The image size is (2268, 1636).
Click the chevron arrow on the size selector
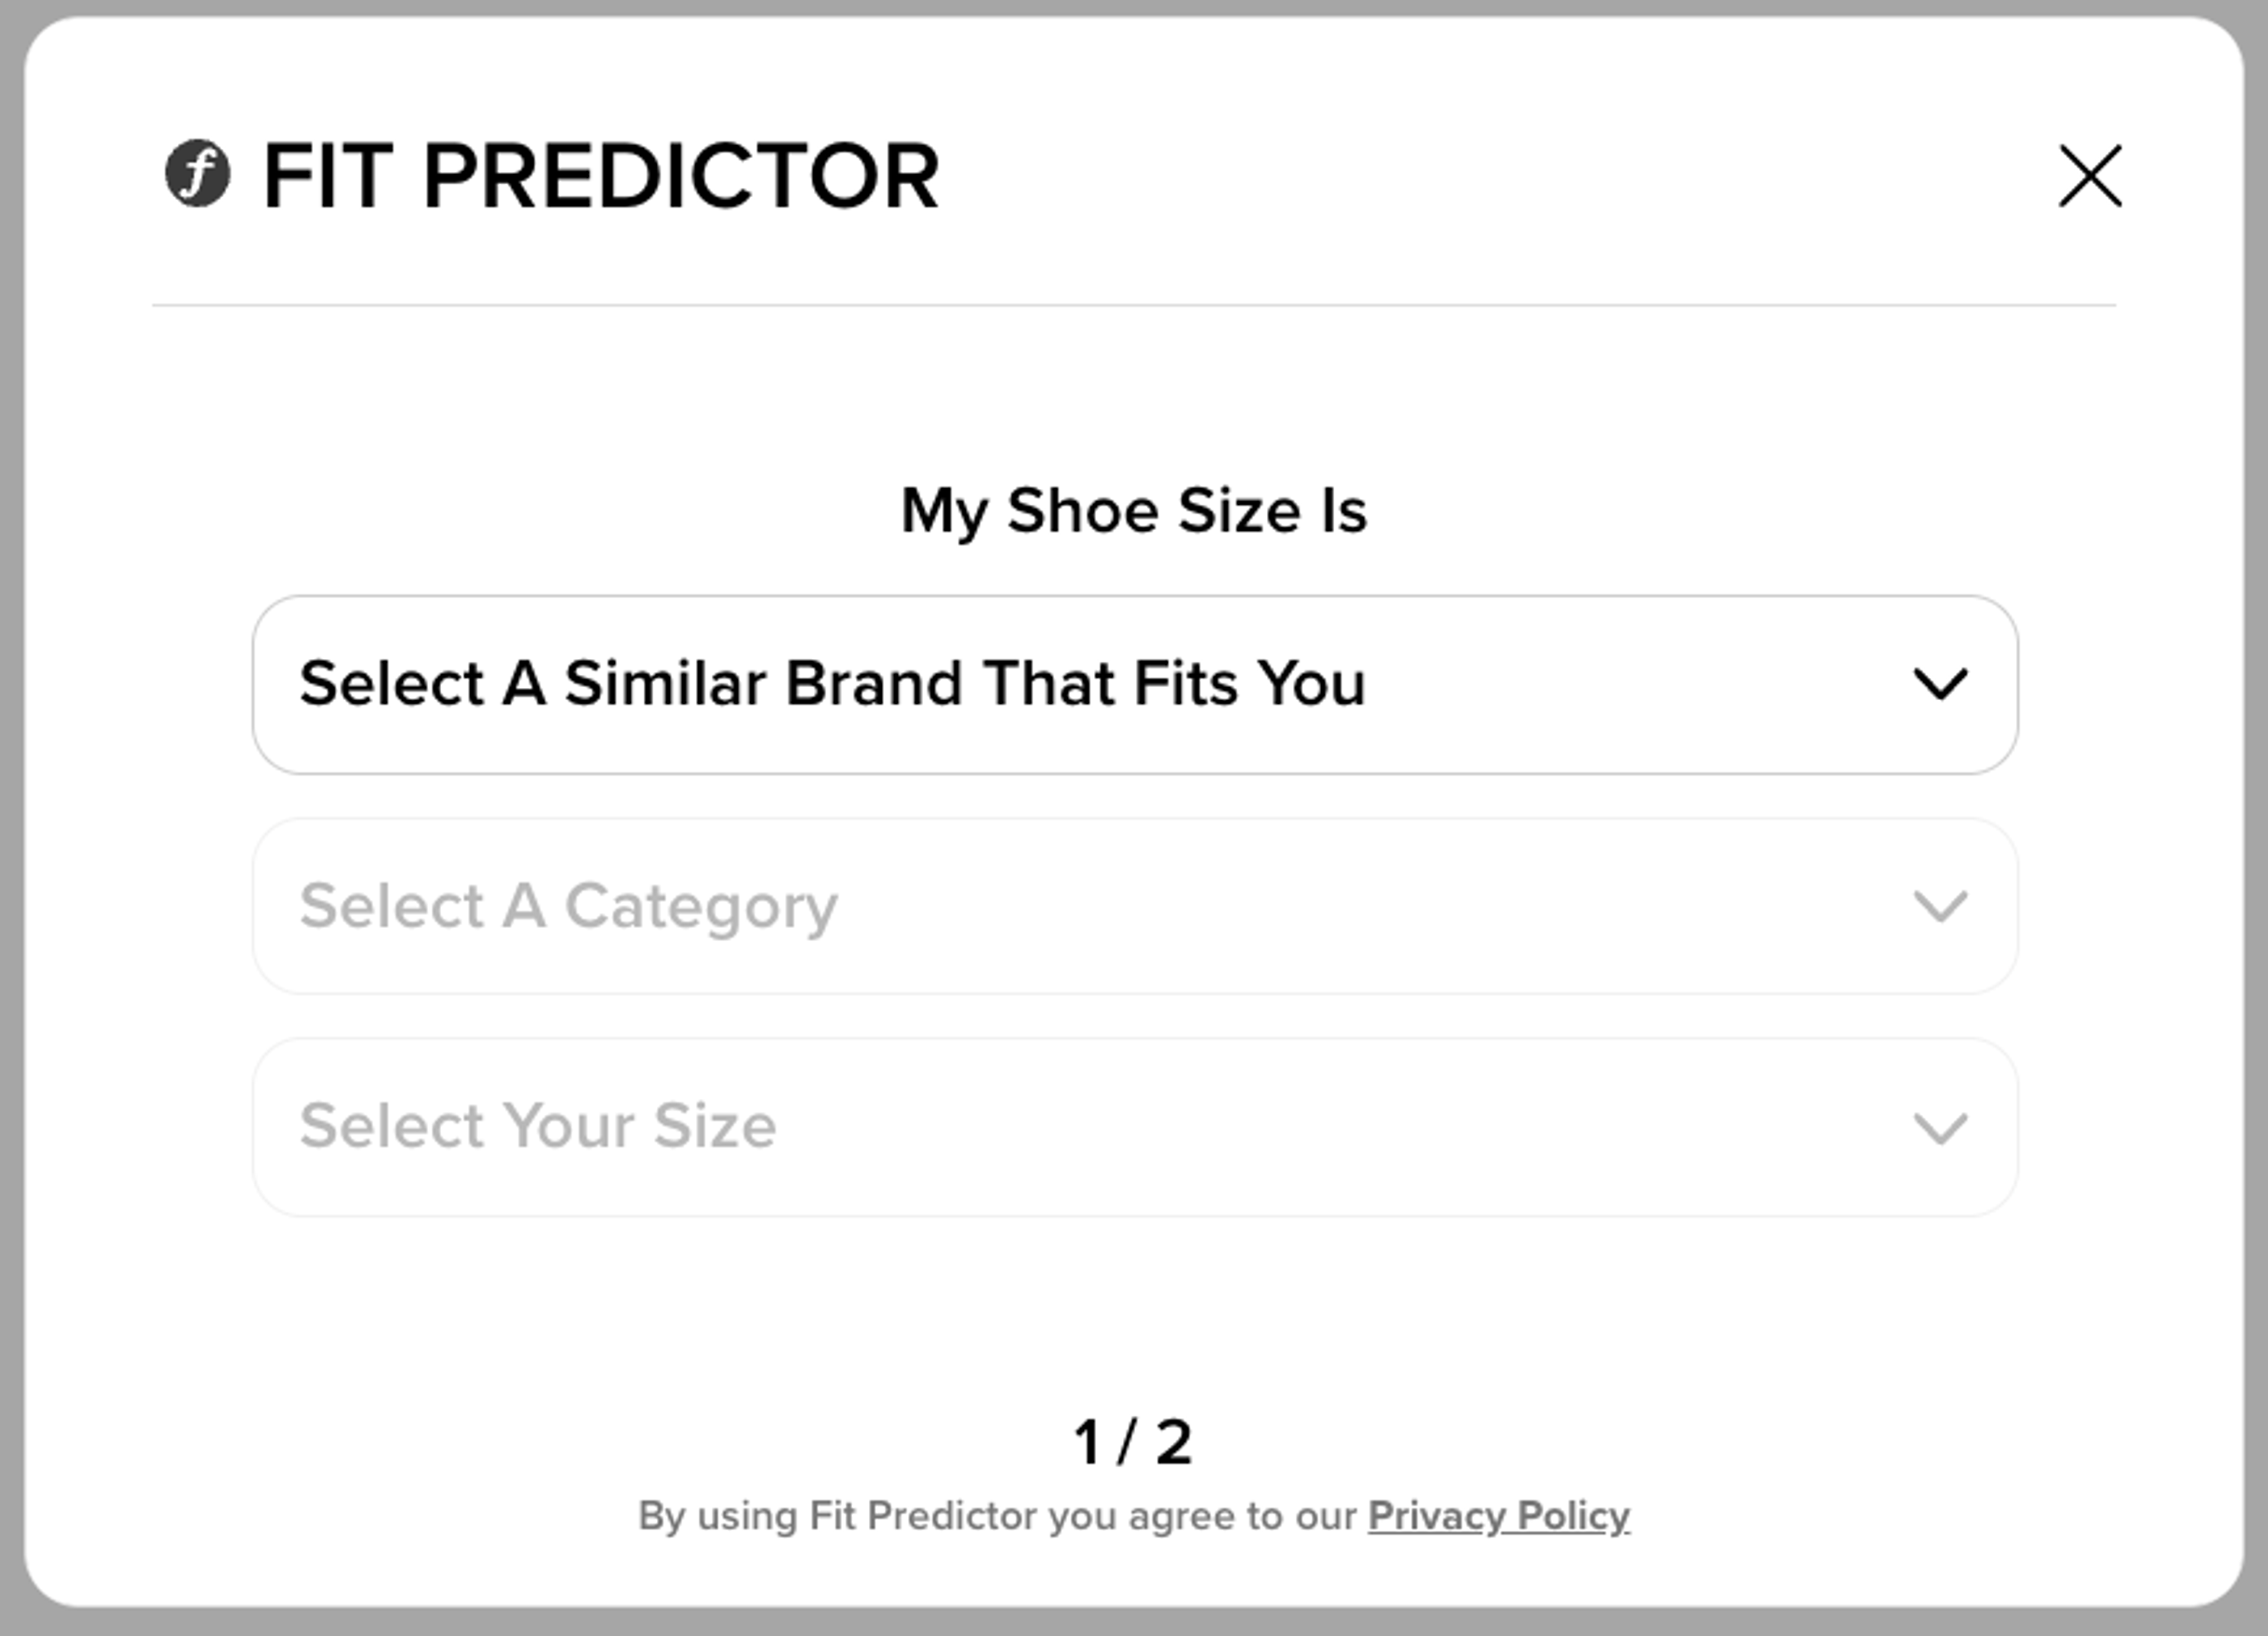(x=1940, y=1128)
